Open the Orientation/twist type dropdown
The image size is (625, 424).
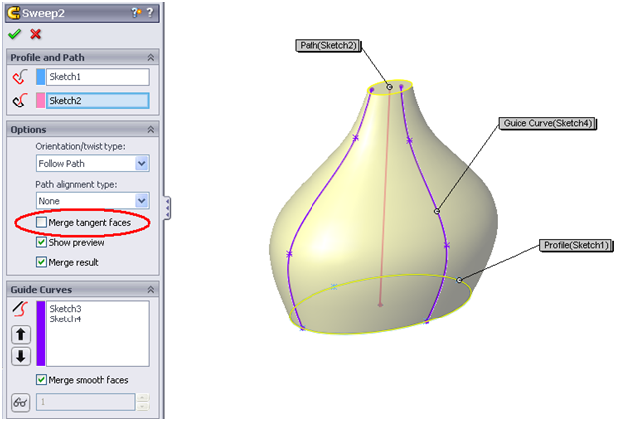142,164
